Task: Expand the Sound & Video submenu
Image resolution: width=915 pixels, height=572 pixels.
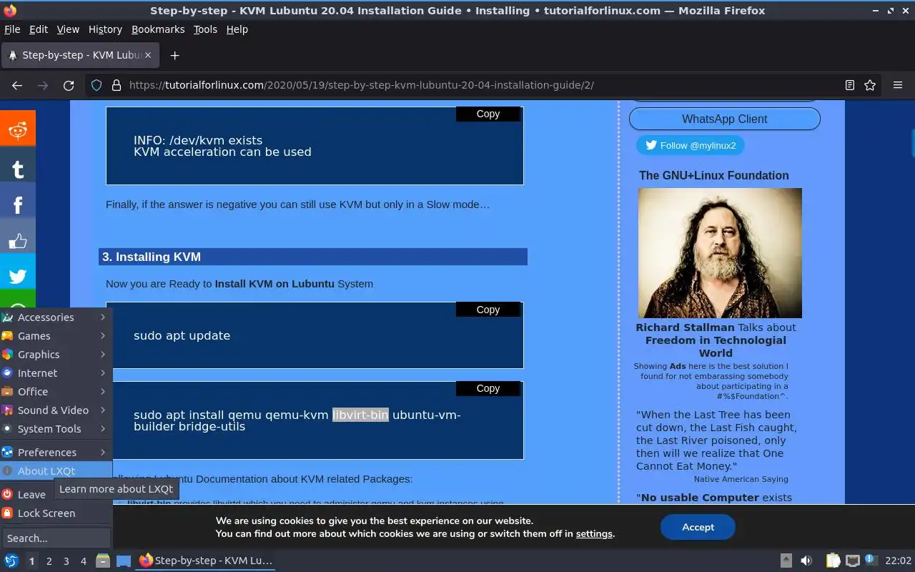Action: coord(56,410)
